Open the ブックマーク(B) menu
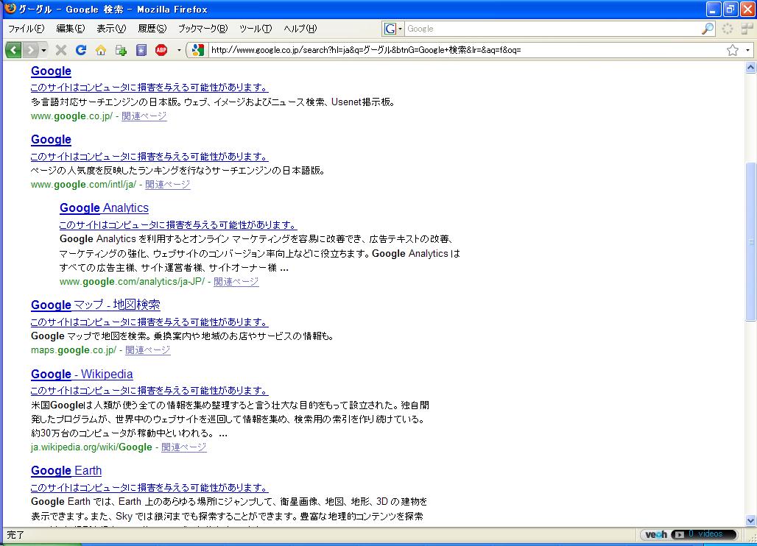Viewport: 757px width, 546px height. (203, 29)
